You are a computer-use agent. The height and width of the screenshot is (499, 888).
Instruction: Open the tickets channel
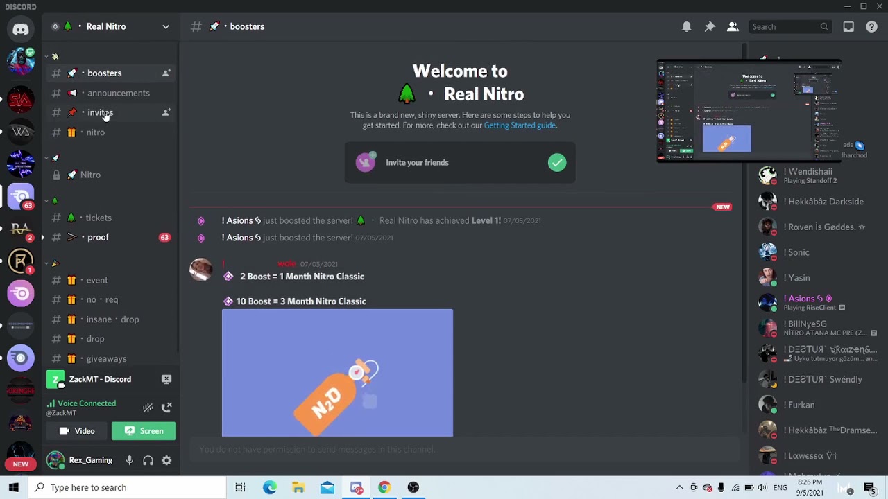coord(110,218)
